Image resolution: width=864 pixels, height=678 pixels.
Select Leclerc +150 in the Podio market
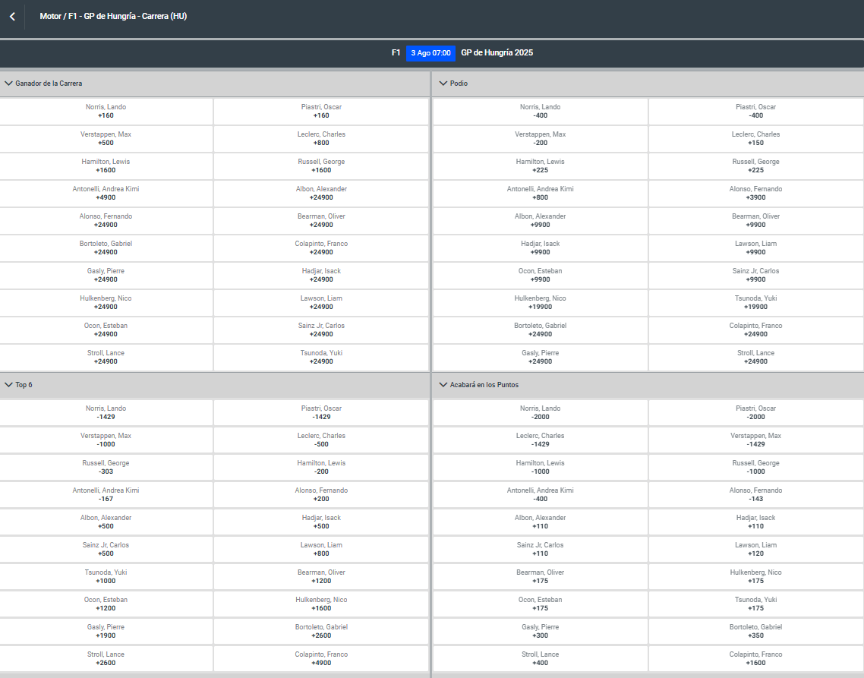755,139
